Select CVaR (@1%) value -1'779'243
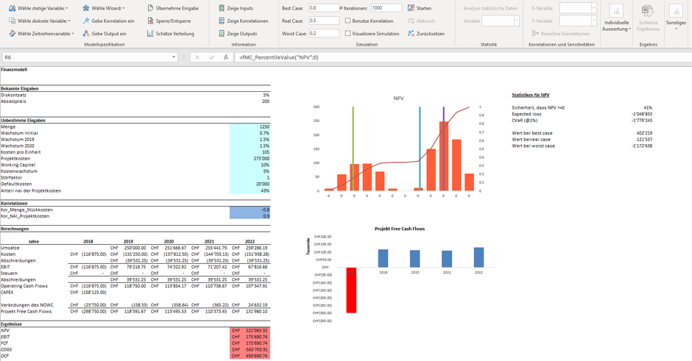Image resolution: width=692 pixels, height=361 pixels. 642,120
